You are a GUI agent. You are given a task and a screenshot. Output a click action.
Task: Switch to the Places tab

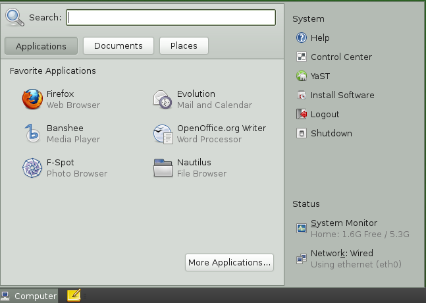point(184,45)
